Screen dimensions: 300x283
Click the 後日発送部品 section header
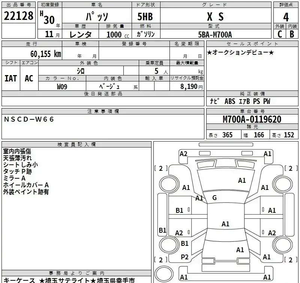[x=103, y=93]
